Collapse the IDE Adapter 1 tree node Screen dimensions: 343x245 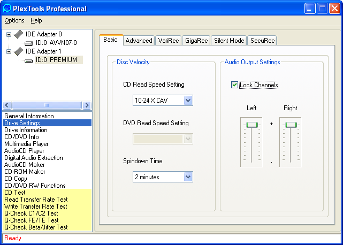9,52
